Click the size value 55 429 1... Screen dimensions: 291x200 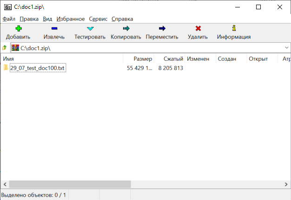coord(139,68)
